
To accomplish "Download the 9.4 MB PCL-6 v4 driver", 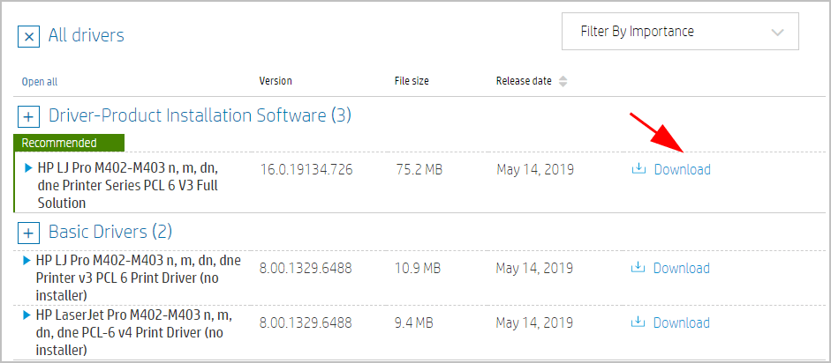I will click(681, 323).
